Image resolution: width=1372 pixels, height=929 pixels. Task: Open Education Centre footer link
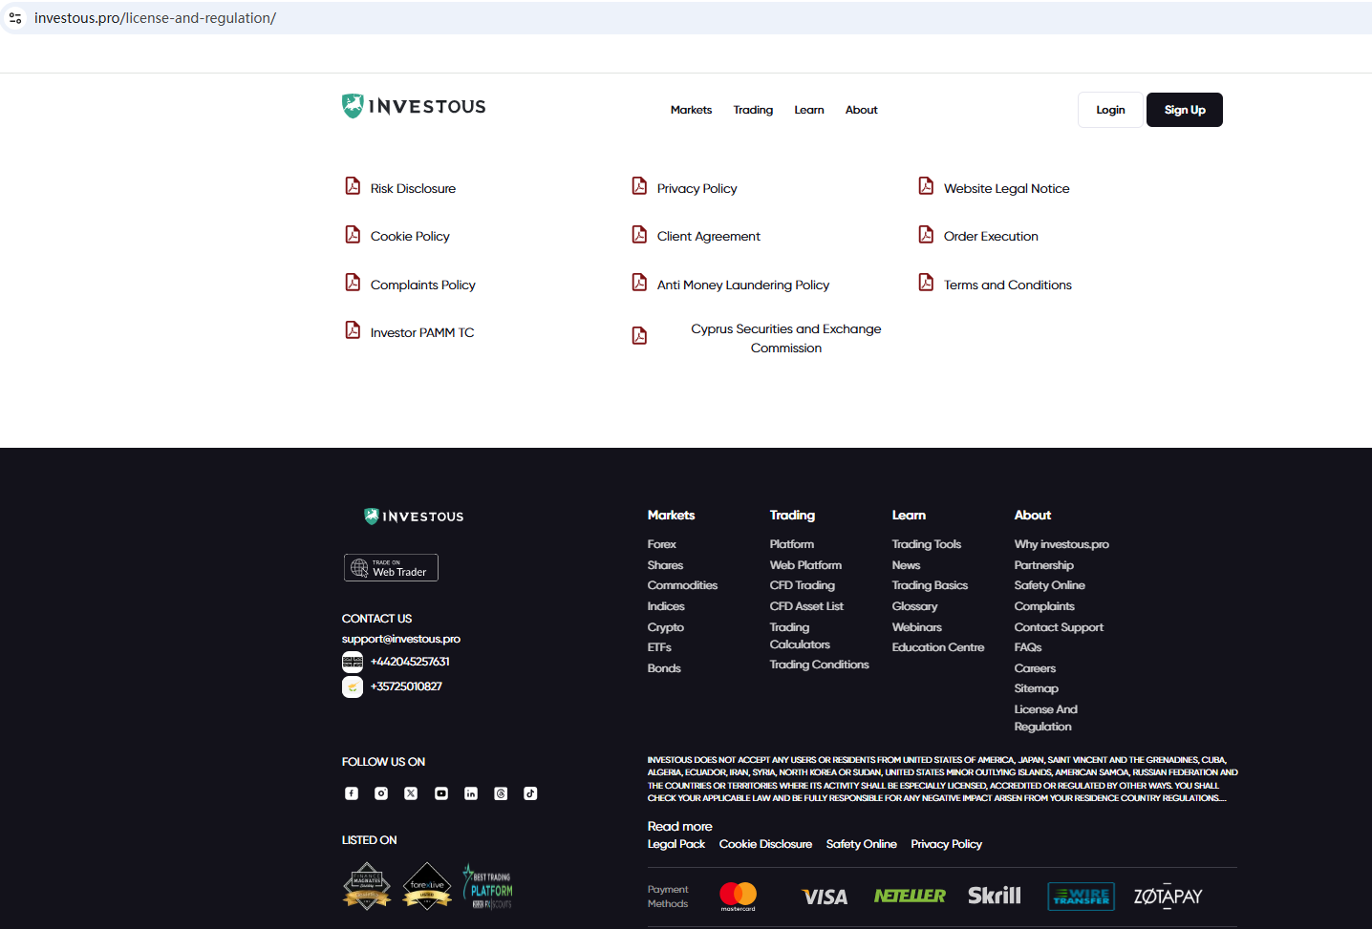[938, 647]
